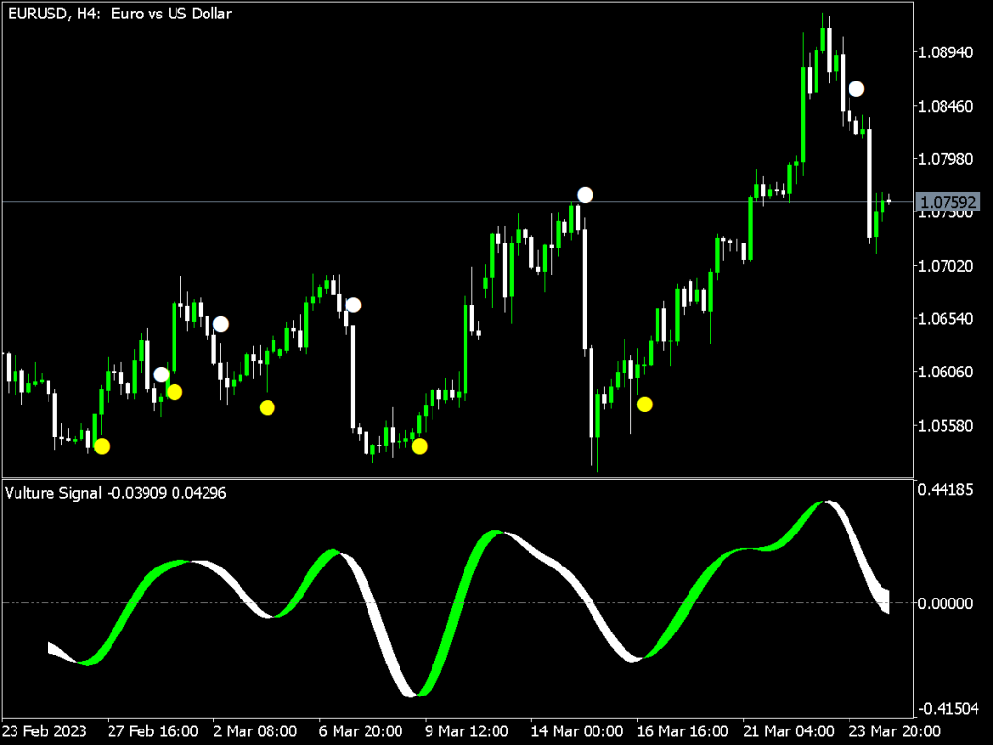This screenshot has width=993, height=745.
Task: Click the rightmost yellow buy signal dot
Action: tap(645, 405)
